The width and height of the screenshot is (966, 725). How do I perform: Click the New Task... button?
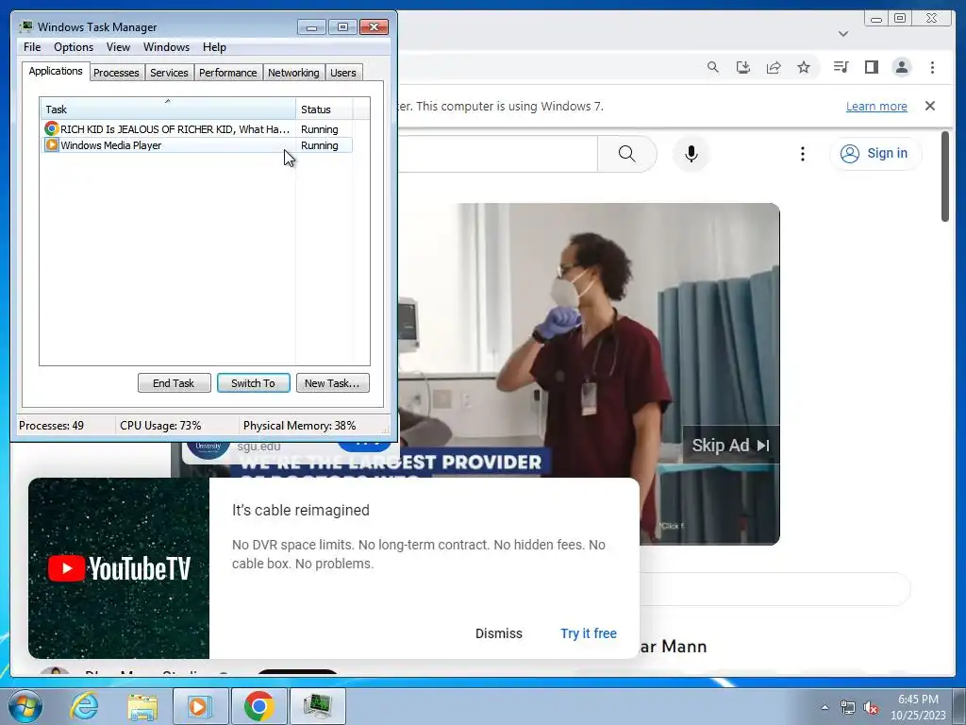pyautogui.click(x=333, y=383)
